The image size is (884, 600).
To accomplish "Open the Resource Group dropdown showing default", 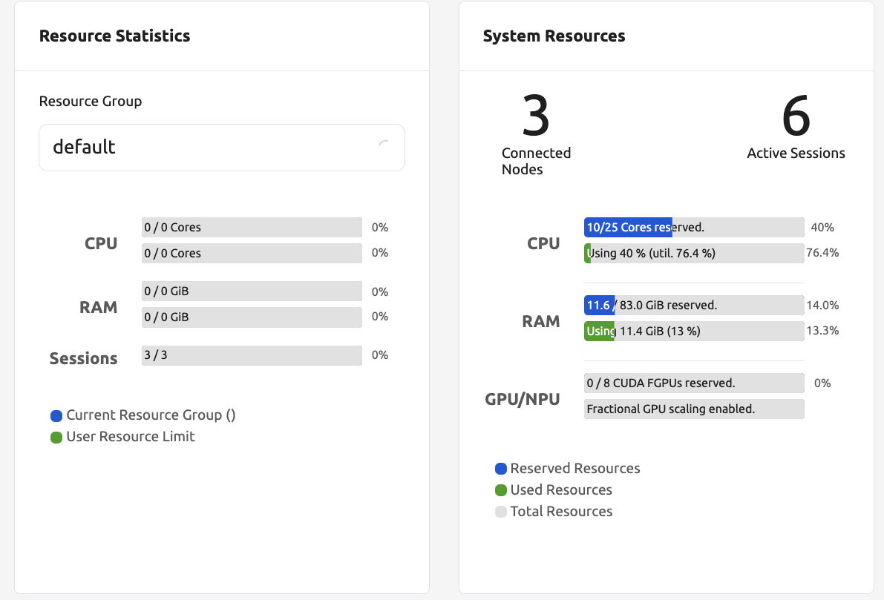I will point(221,147).
